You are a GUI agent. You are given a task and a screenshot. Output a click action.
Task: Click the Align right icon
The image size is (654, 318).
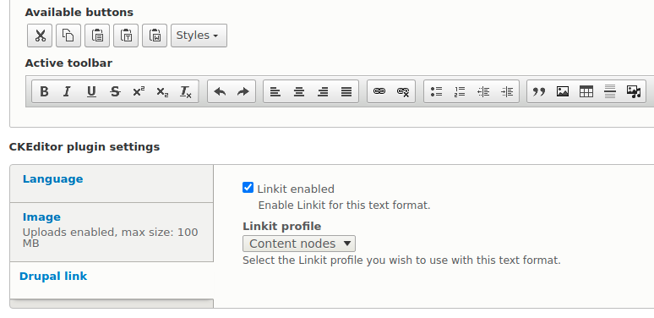(x=323, y=91)
